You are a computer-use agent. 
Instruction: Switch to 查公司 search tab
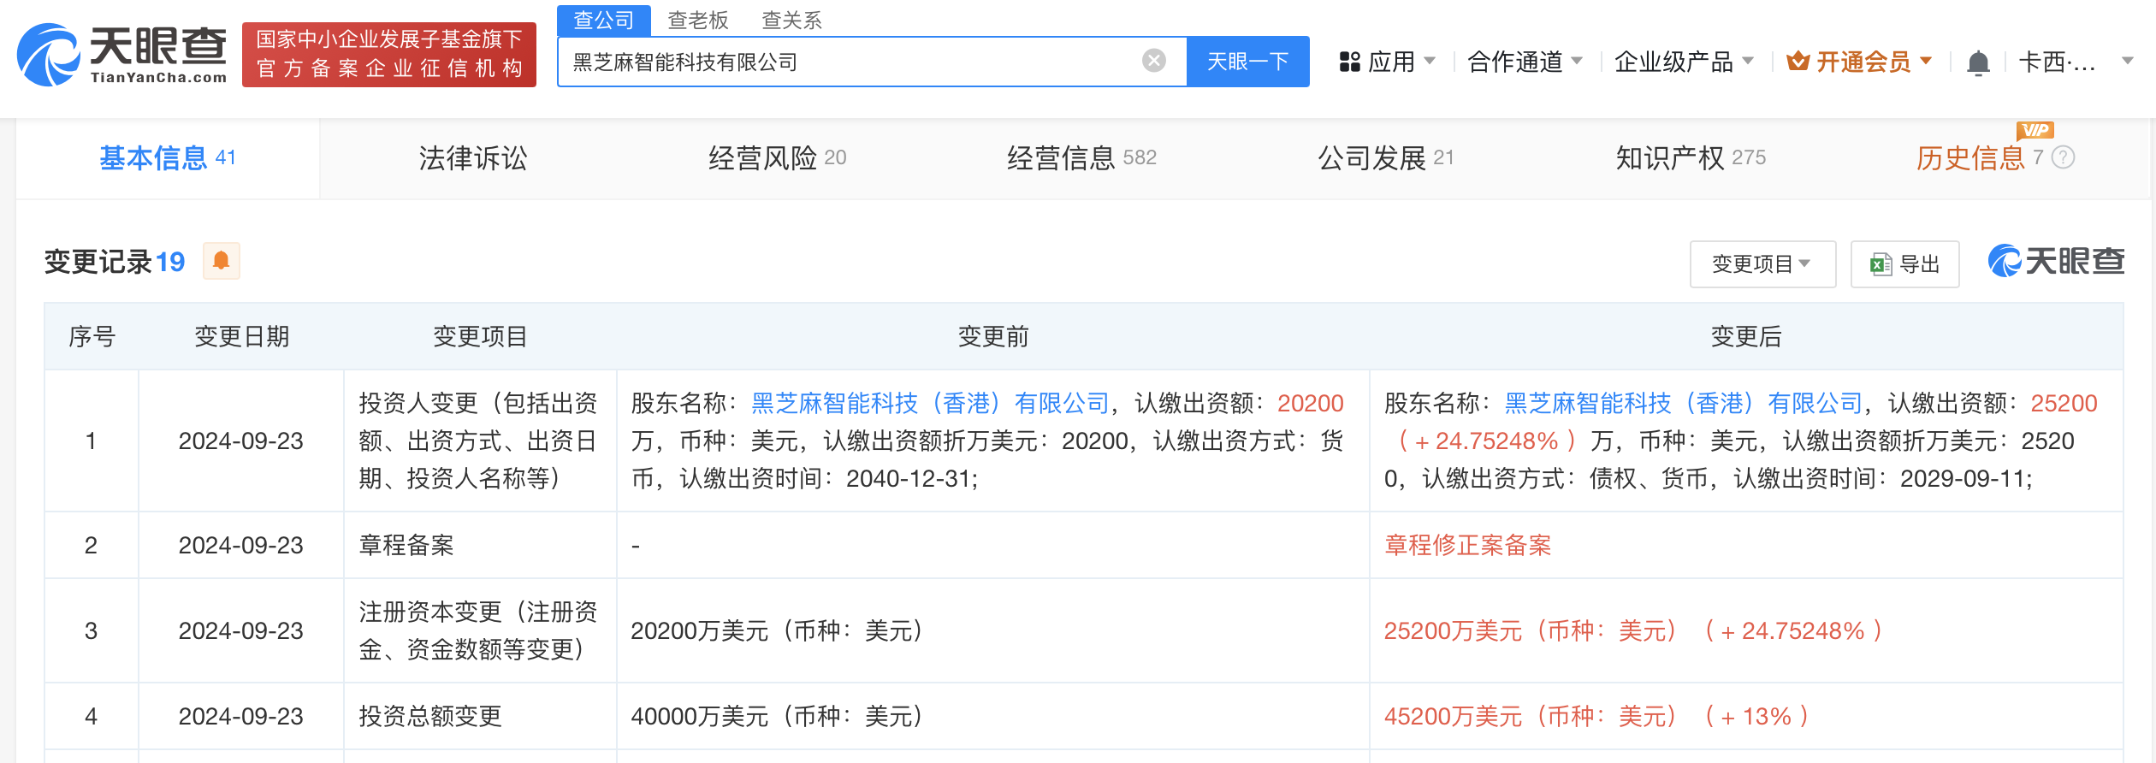click(604, 20)
